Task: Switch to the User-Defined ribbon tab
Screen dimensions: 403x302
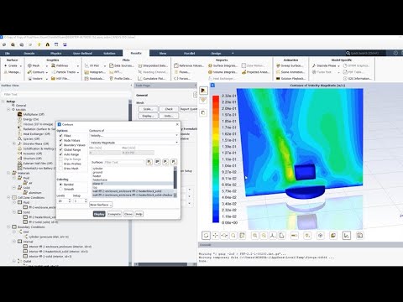Action: 82,53
